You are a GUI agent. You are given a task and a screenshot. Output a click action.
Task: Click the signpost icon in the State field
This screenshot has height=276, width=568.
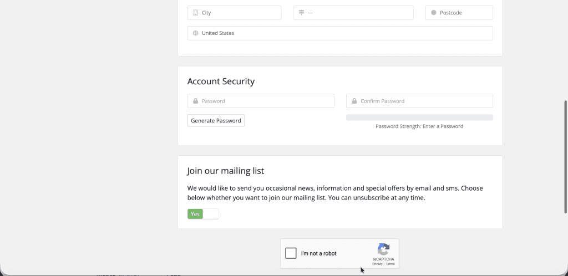[x=301, y=13]
